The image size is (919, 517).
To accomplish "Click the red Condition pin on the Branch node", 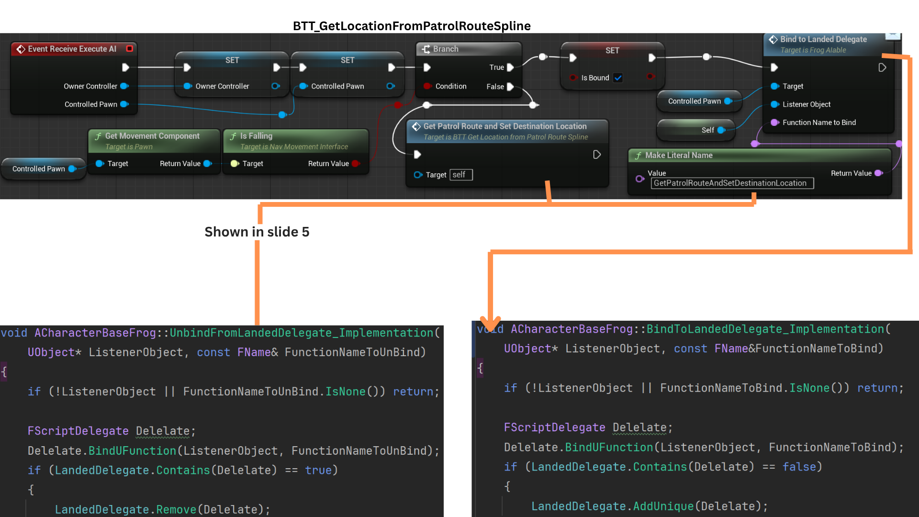I will (427, 86).
